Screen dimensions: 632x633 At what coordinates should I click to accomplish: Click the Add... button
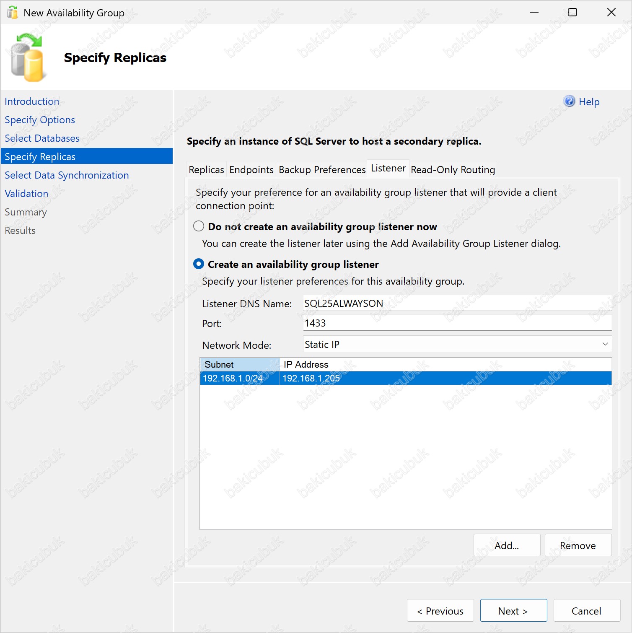click(507, 545)
